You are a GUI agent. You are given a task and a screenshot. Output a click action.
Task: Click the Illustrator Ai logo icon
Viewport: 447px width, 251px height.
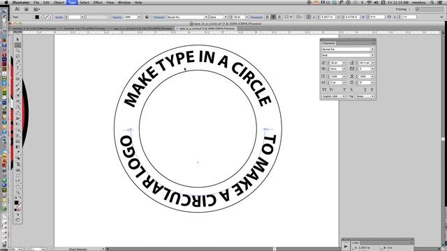pos(17,9)
